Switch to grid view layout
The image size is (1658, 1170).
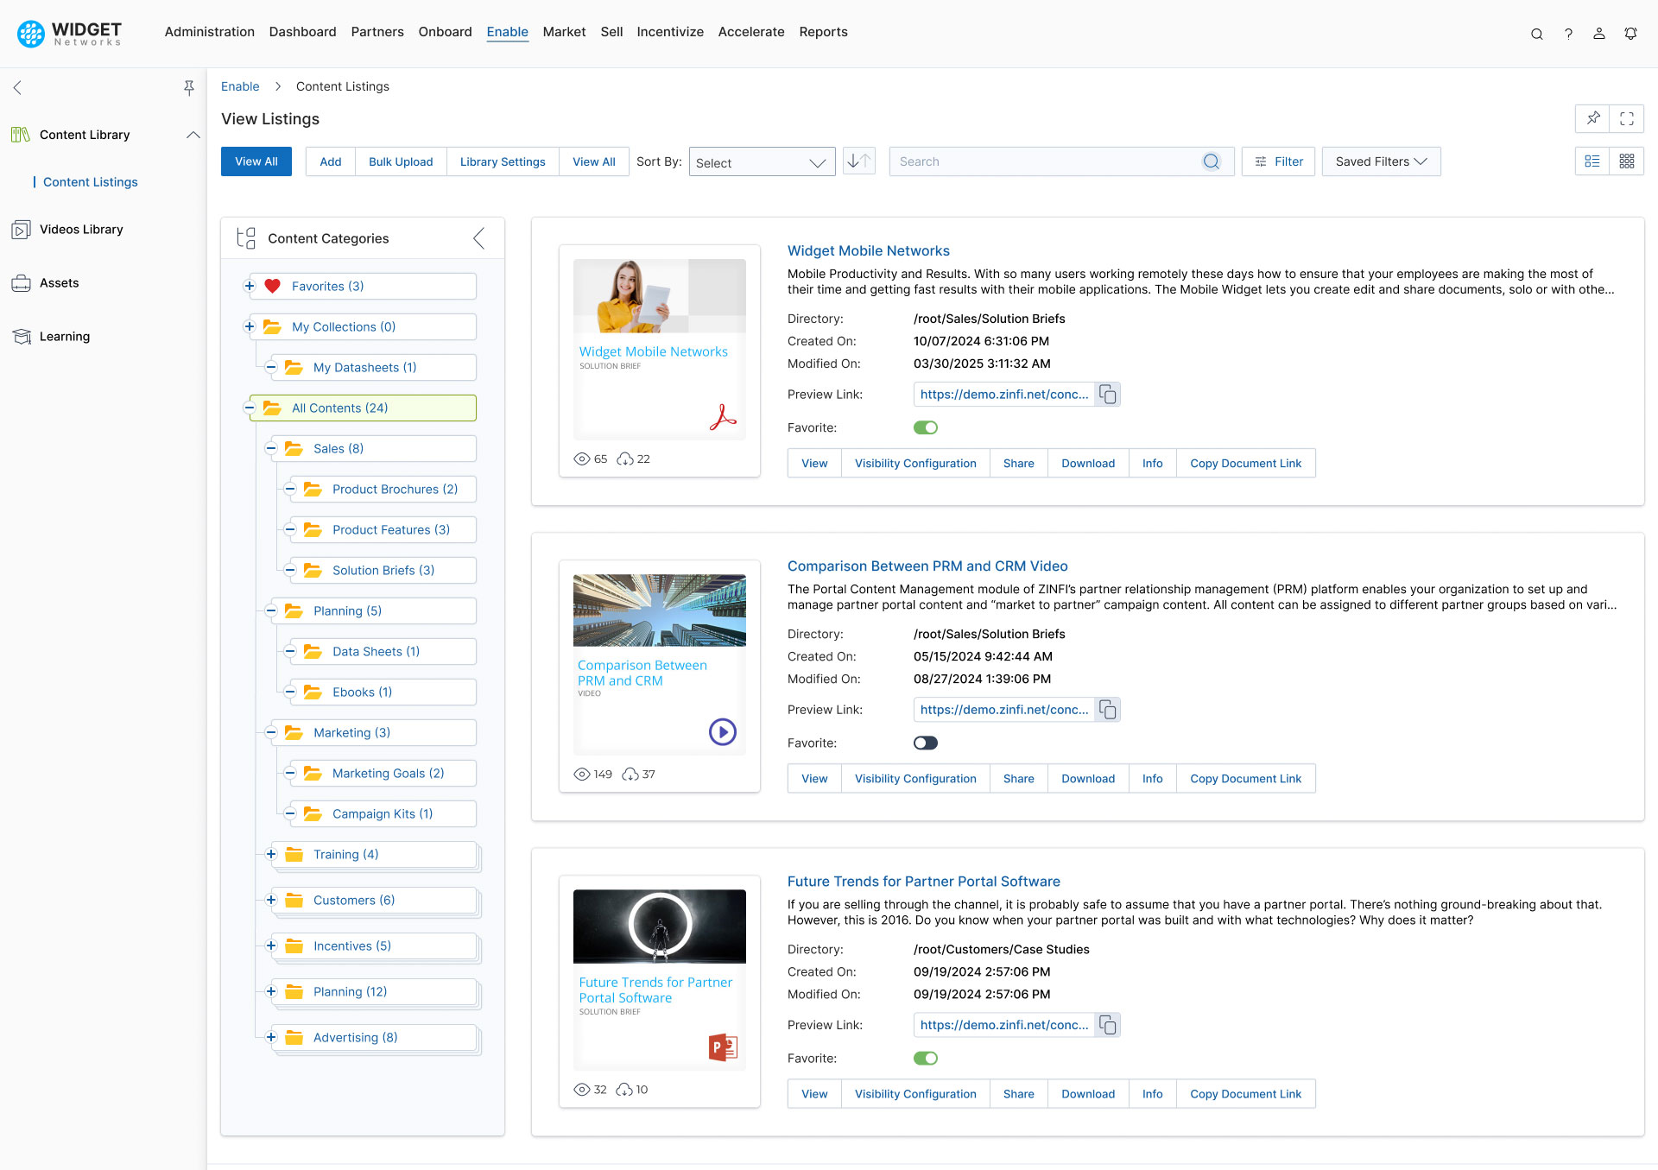(x=1627, y=161)
